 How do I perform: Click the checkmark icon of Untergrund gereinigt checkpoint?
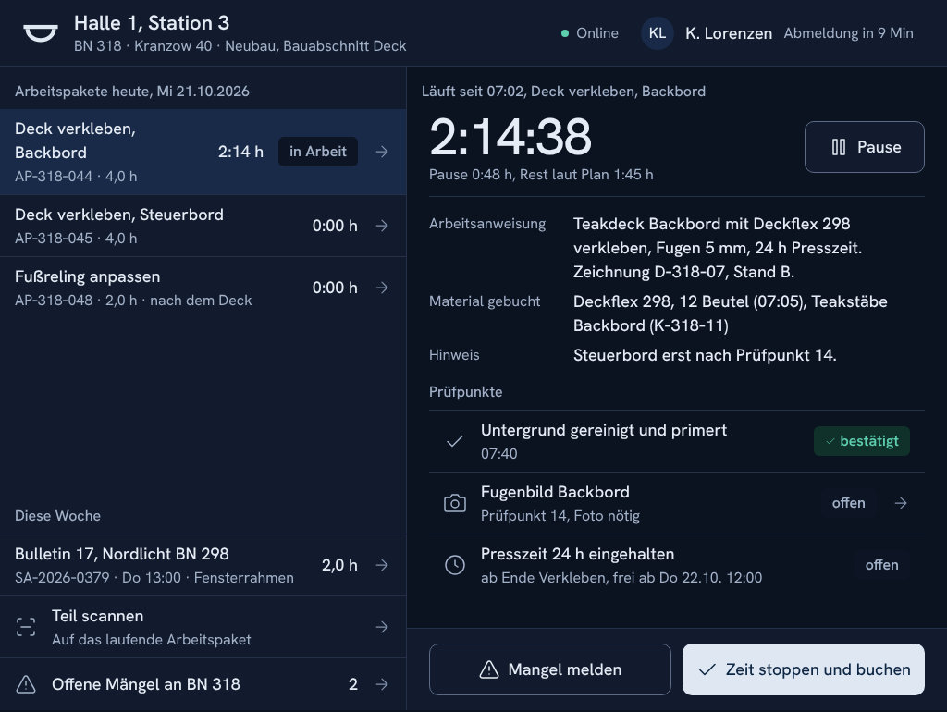click(x=455, y=441)
